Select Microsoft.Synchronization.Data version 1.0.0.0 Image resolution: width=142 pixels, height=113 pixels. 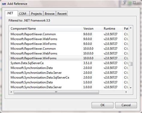(69, 82)
